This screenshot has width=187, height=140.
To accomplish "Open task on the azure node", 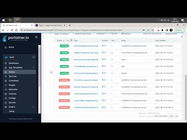I will pyautogui.click(x=86, y=60).
